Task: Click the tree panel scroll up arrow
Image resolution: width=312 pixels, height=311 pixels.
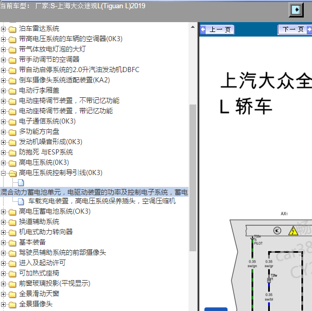Action: click(x=193, y=27)
